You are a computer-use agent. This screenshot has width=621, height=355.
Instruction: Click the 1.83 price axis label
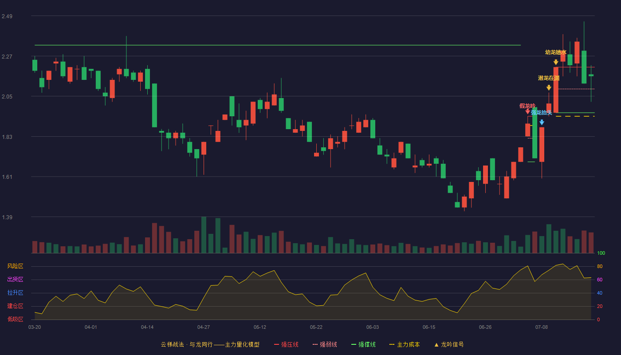[7, 137]
